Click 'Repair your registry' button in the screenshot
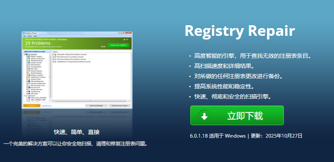 pyautogui.click(x=118, y=45)
